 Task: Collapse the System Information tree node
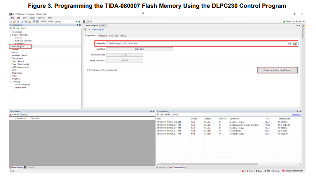point(10,35)
